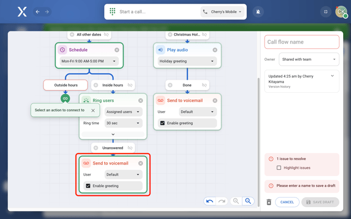
Task: Open the dialpad grid icon
Action: click(113, 12)
